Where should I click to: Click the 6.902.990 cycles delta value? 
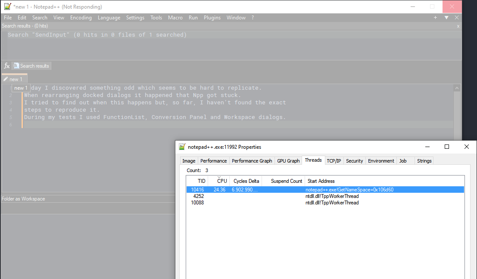click(x=245, y=190)
